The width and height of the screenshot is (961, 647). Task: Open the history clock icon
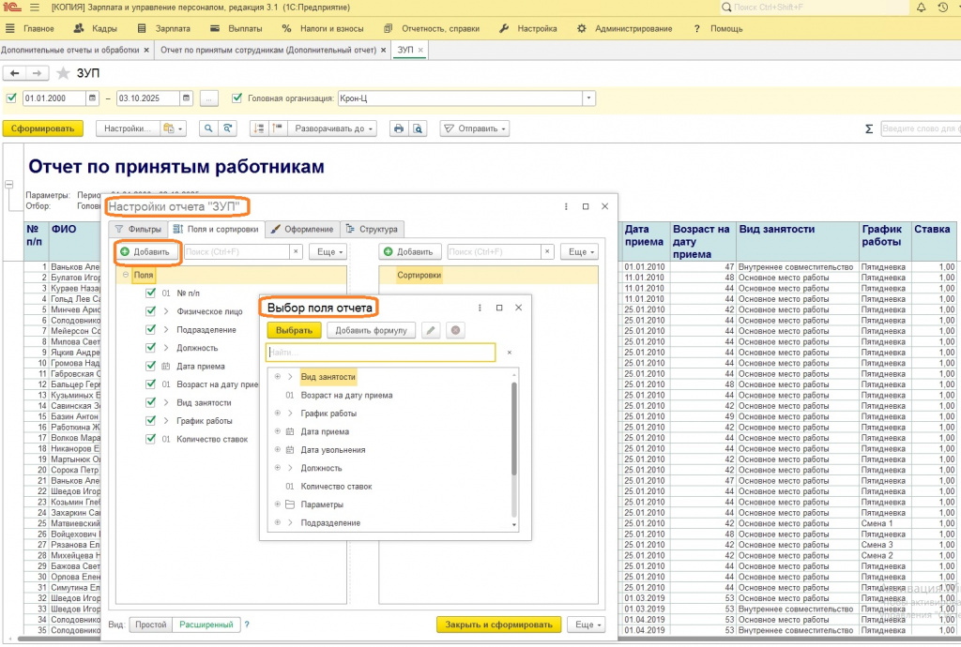[x=943, y=8]
